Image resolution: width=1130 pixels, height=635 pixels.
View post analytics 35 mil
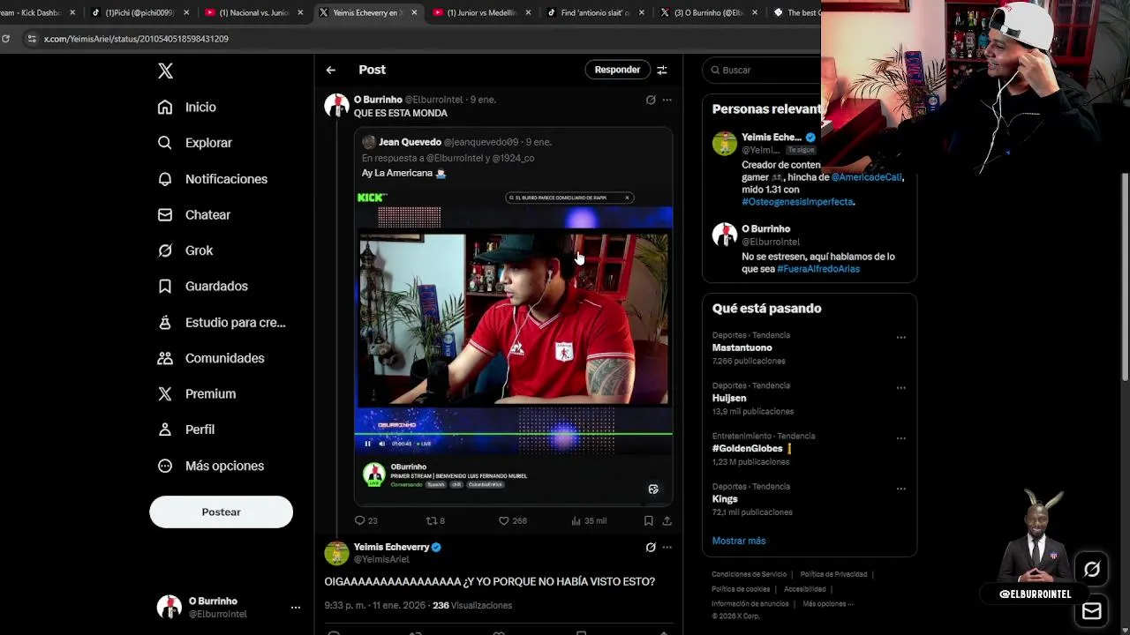point(589,520)
